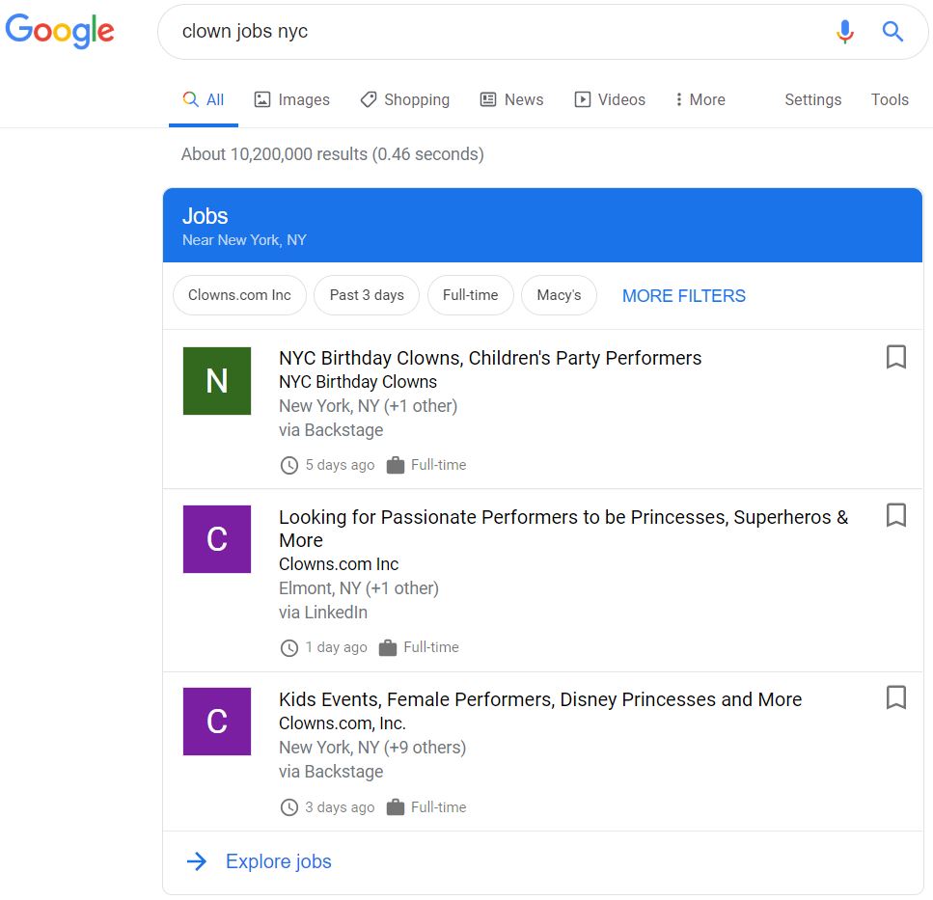Image resolution: width=933 pixels, height=900 pixels.
Task: Click 'via Backstage' on the Kids Events listing
Action: pos(331,772)
